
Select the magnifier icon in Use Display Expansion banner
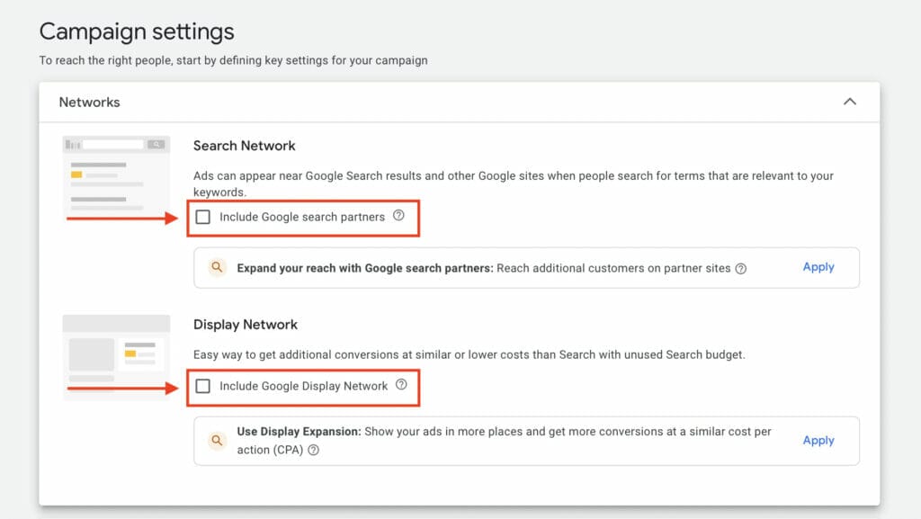[217, 441]
